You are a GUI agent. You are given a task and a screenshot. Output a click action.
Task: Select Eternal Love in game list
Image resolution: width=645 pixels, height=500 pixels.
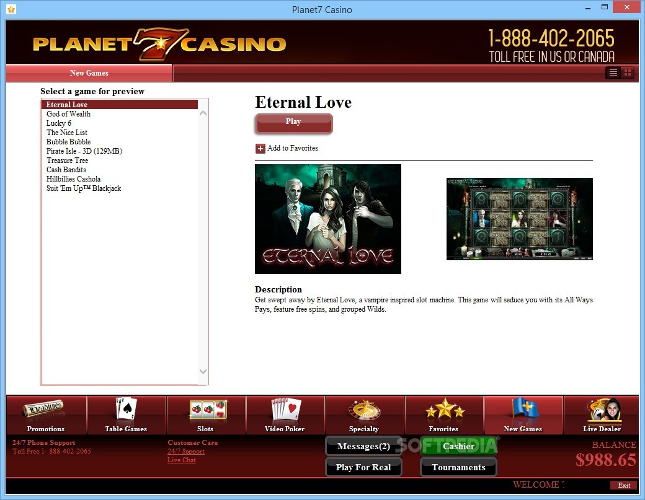pyautogui.click(x=120, y=104)
